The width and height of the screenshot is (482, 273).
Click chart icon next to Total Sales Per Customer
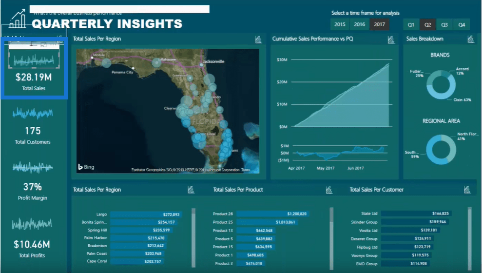coord(467,190)
